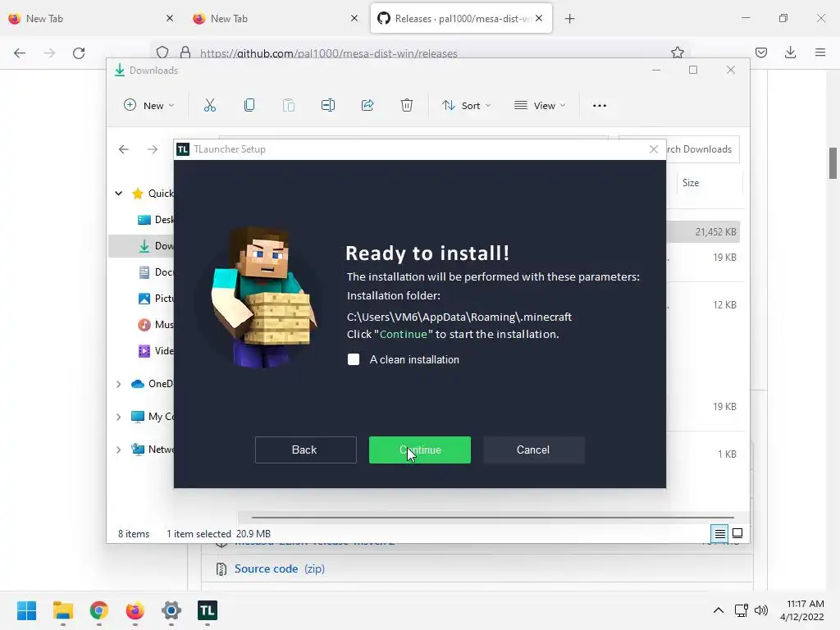The width and height of the screenshot is (840, 630).
Task: Click the TLauncher taskbar icon
Action: click(208, 610)
